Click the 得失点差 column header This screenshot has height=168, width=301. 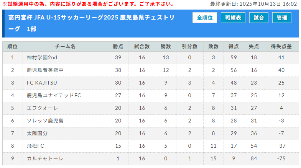coord(281,46)
